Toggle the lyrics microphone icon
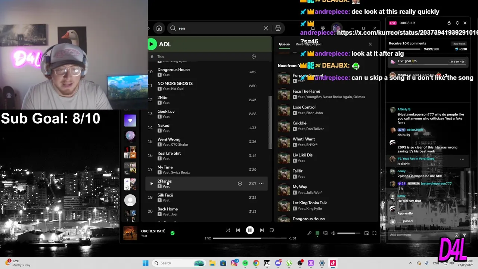The width and height of the screenshot is (478, 269). point(309,233)
